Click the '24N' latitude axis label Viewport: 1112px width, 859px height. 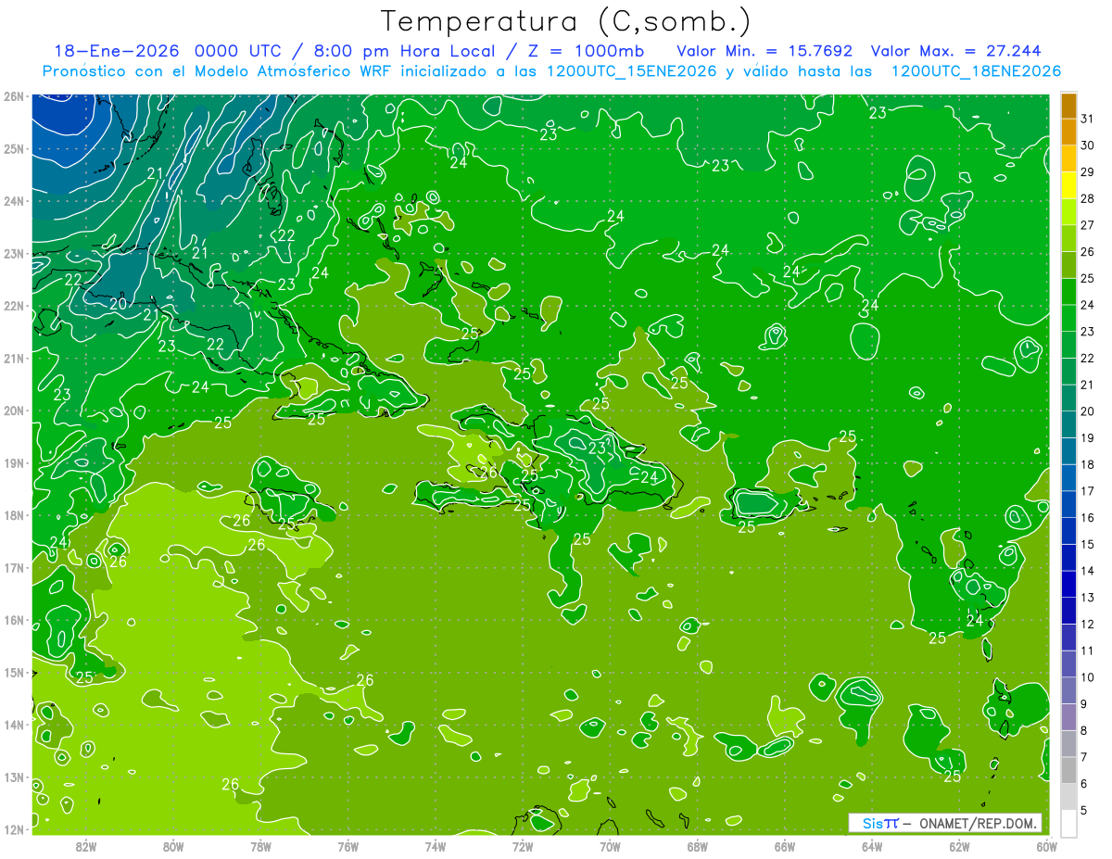[13, 201]
